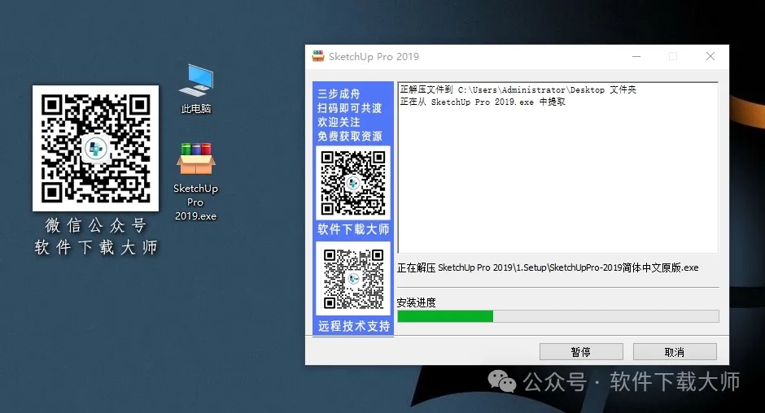Click the WinRAR books icon in title bar
Image resolution: width=765 pixels, height=413 pixels.
click(318, 57)
